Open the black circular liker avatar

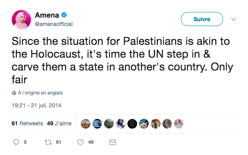132,124
